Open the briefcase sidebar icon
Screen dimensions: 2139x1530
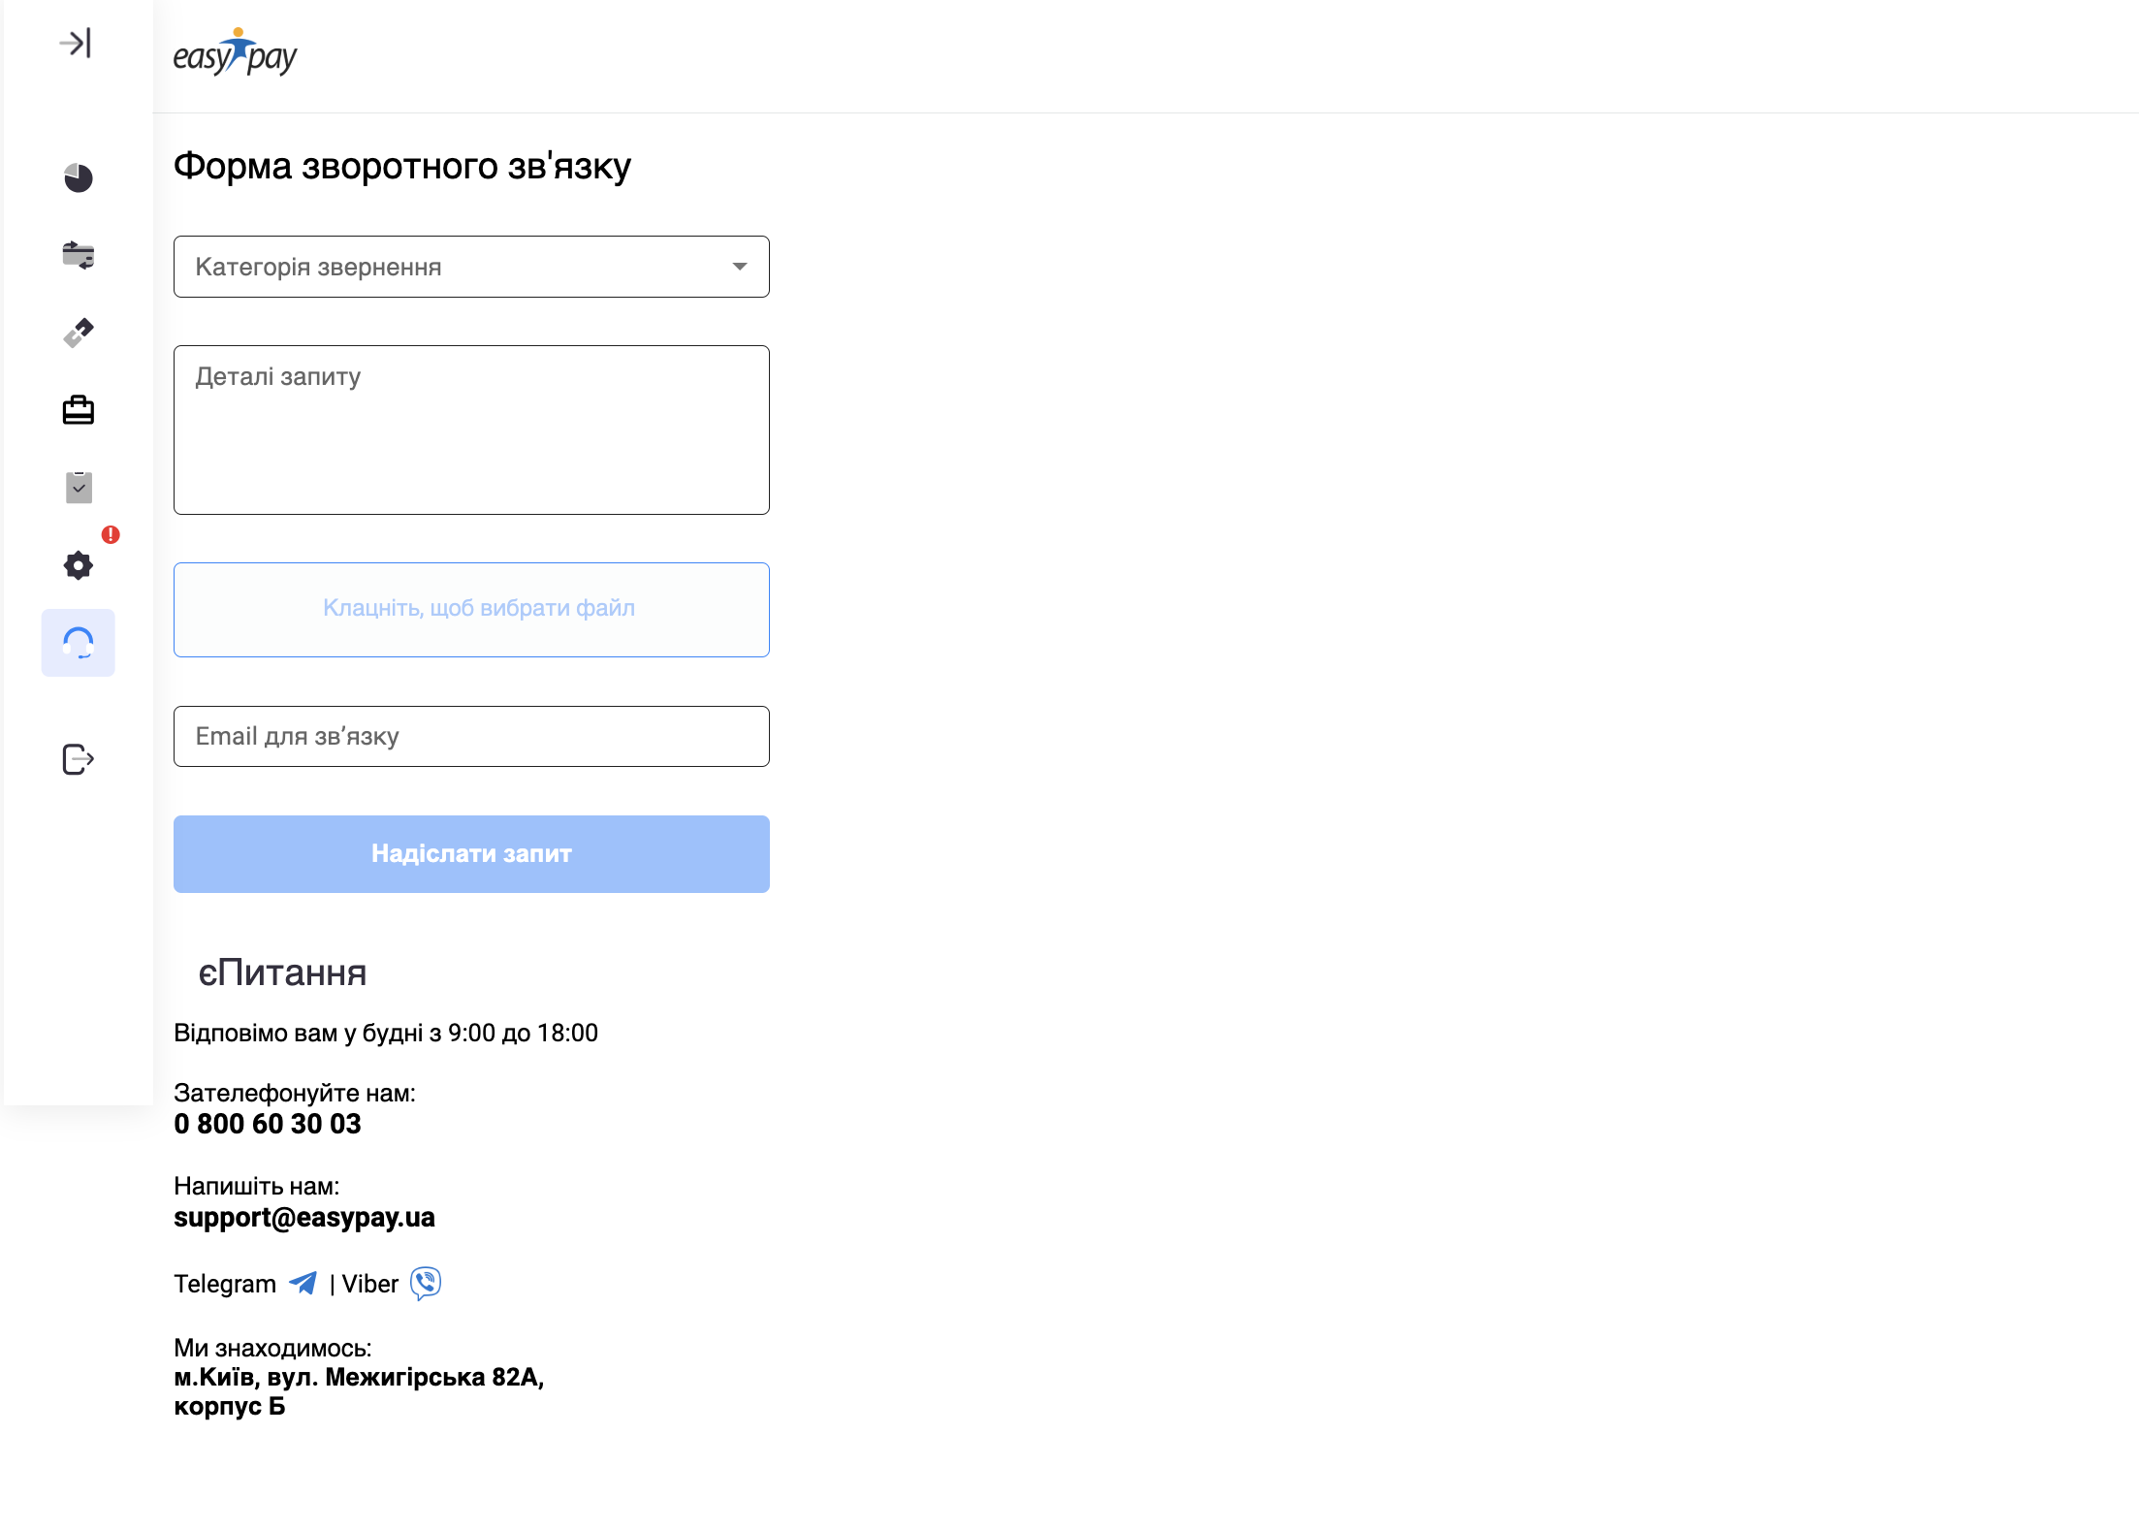point(79,410)
